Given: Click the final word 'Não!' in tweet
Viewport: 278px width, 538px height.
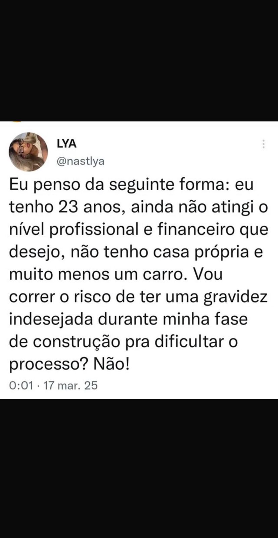Looking at the screenshot, I should (111, 364).
